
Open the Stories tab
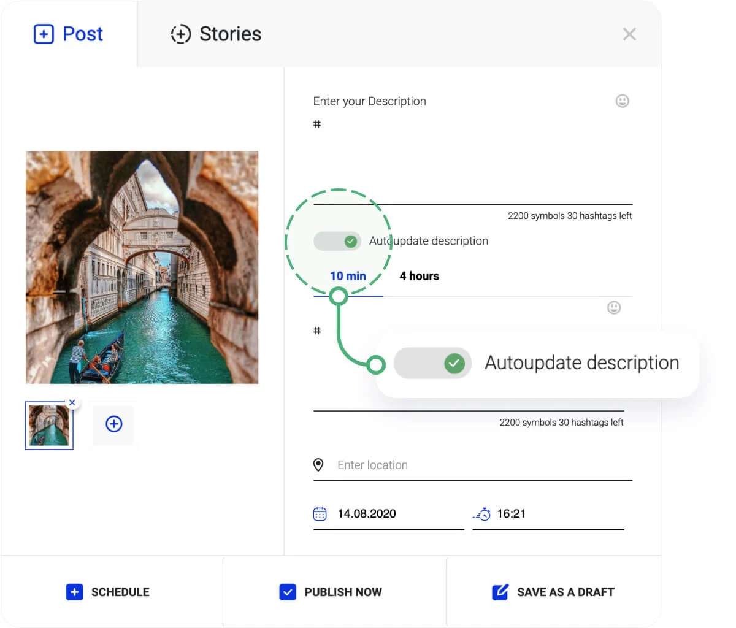click(216, 34)
